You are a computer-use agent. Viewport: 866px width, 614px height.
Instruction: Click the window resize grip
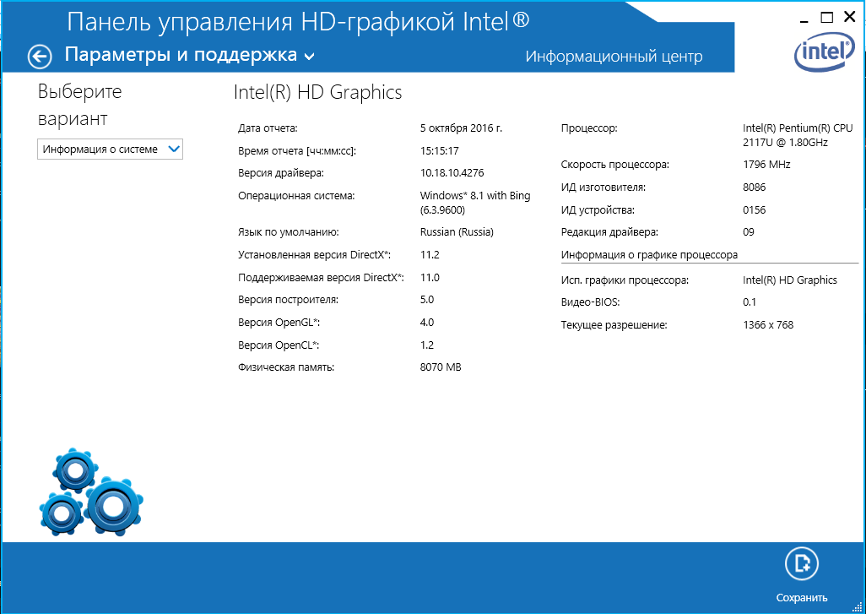click(858, 606)
